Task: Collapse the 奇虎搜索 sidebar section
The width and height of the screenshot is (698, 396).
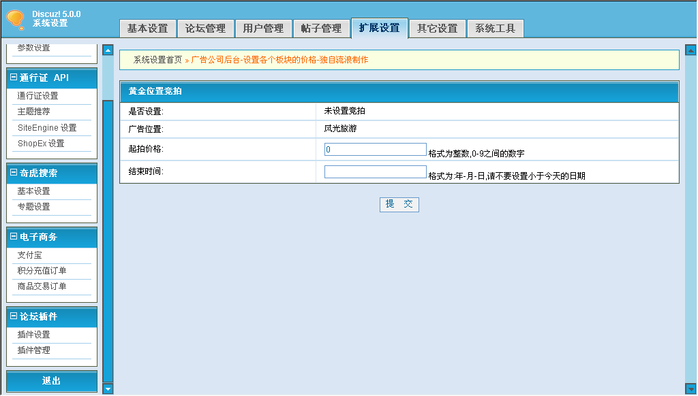Action: tap(14, 173)
